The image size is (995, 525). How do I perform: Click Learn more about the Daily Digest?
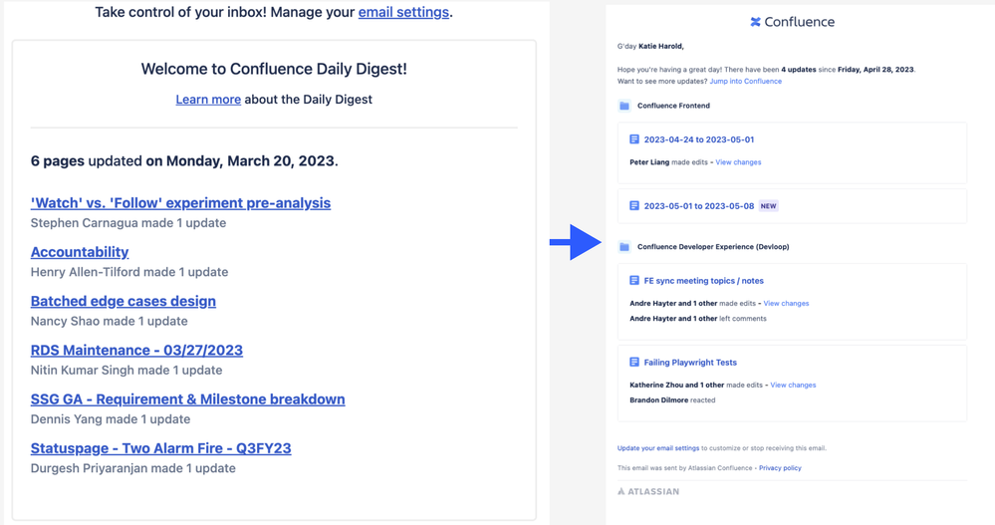pos(208,99)
